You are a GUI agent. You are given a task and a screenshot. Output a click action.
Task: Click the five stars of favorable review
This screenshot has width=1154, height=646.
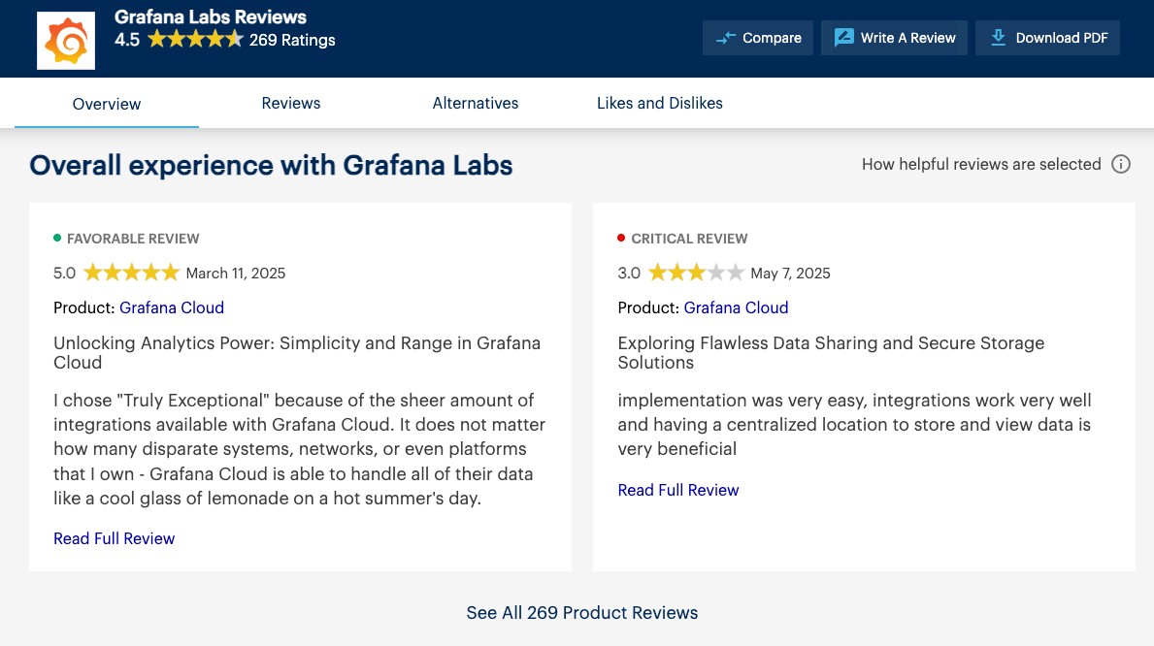click(132, 273)
